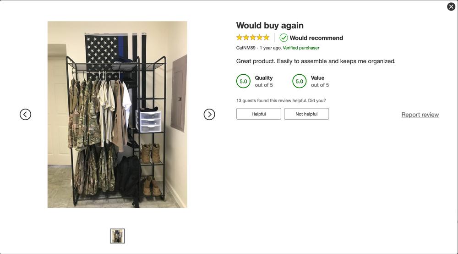Click the middle third star in rating
The height and width of the screenshot is (254, 458).
[x=253, y=38]
